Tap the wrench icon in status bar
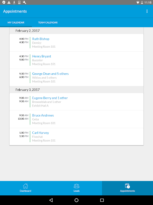This screenshot has height=205, width=153. pos(24,2)
